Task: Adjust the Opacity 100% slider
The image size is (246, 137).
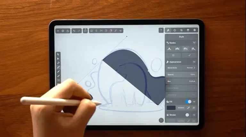Action: click(181, 75)
